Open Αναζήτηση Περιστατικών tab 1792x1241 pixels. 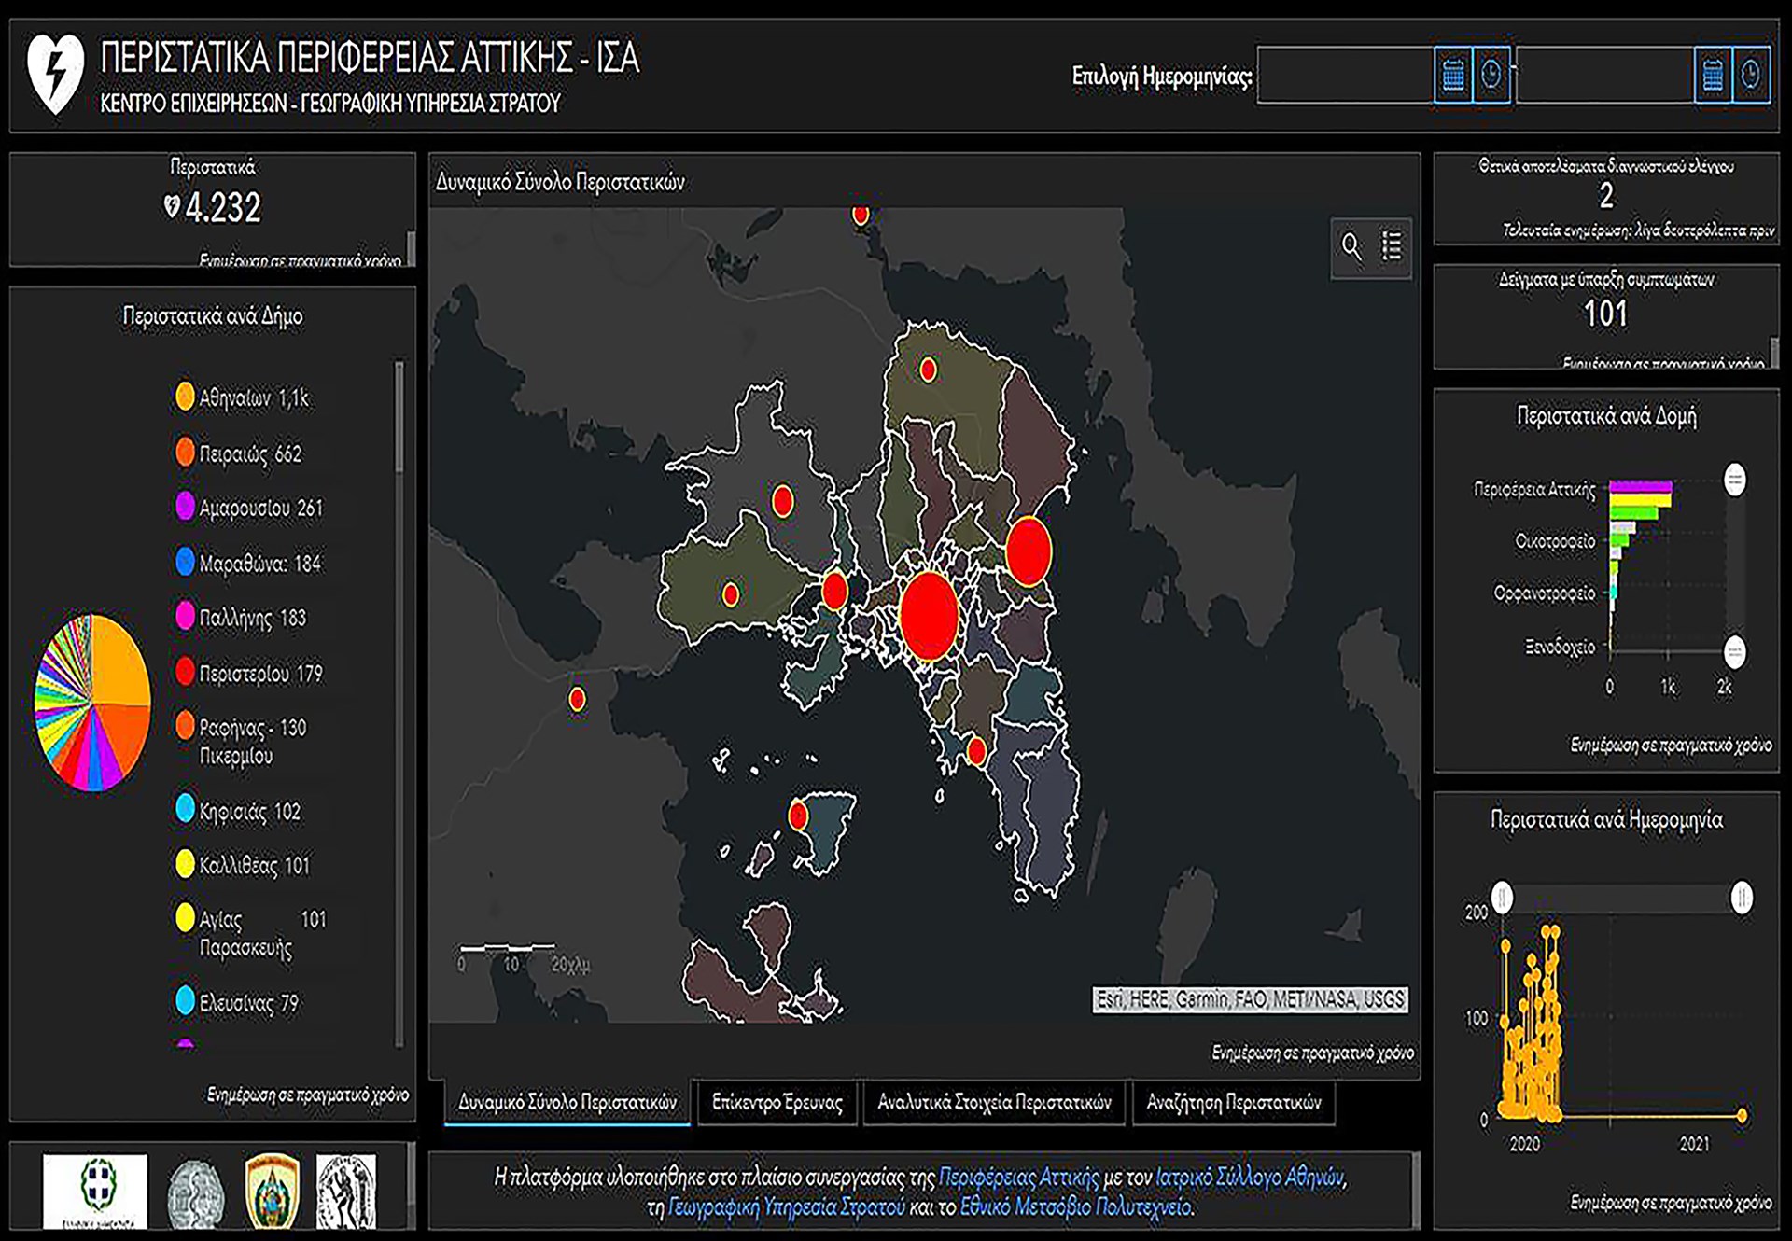click(1233, 1103)
